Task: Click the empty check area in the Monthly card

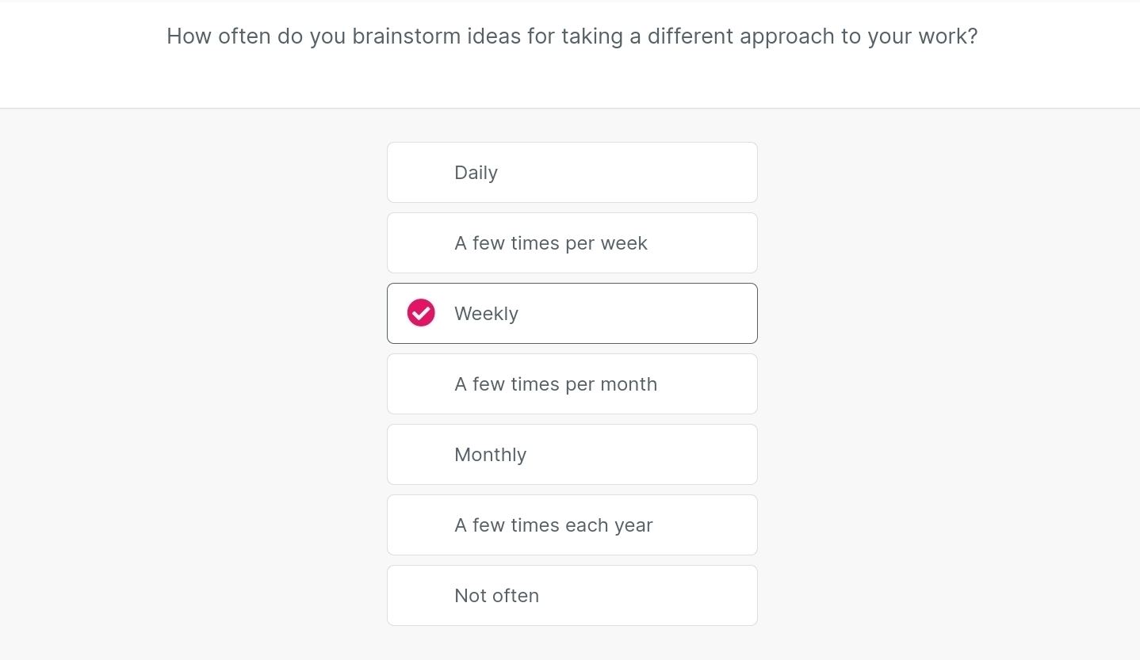Action: click(421, 455)
